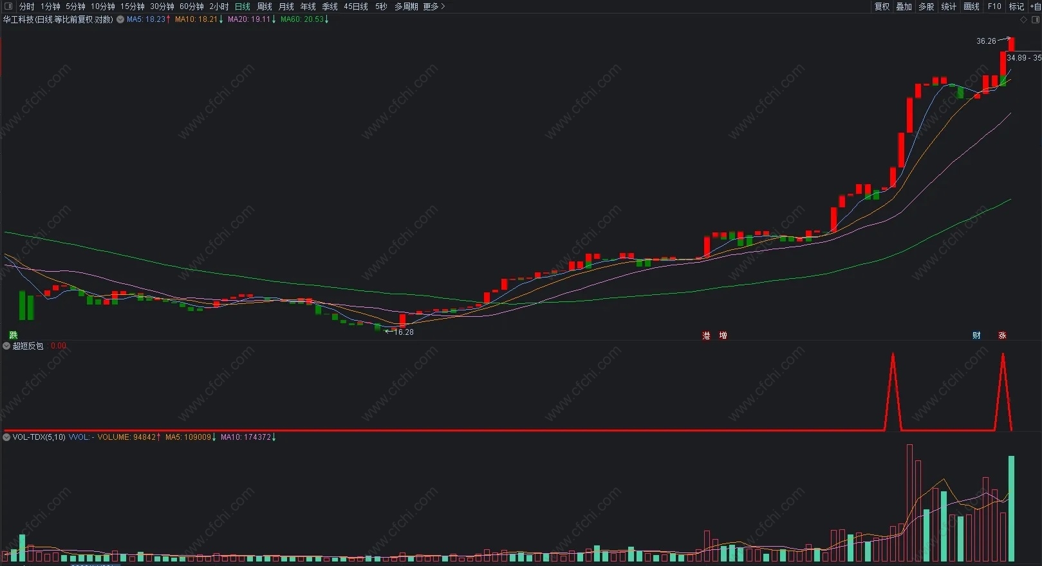Click the VOLUME: 94842 value
This screenshot has width=1042, height=566.
(129, 437)
